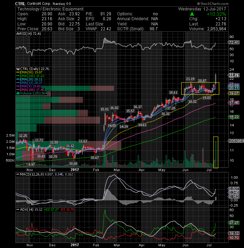Click the green up-triangle change indicator
The width and height of the screenshot is (244, 248).
coord(192,14)
